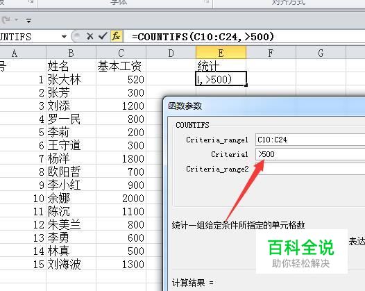This screenshot has height=291, width=365.
Task: Click salary cell 500 for 林真
Action: [121, 251]
